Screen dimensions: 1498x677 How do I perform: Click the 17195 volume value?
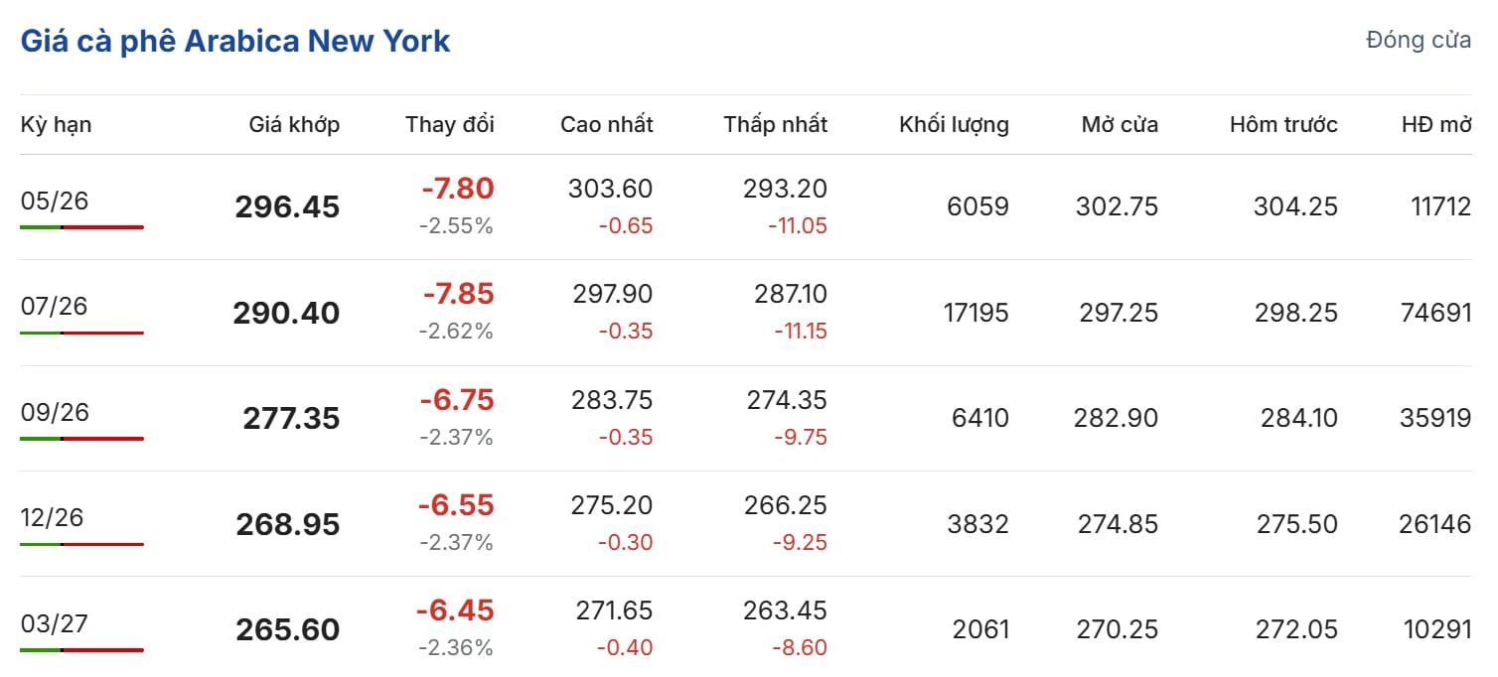(x=975, y=314)
